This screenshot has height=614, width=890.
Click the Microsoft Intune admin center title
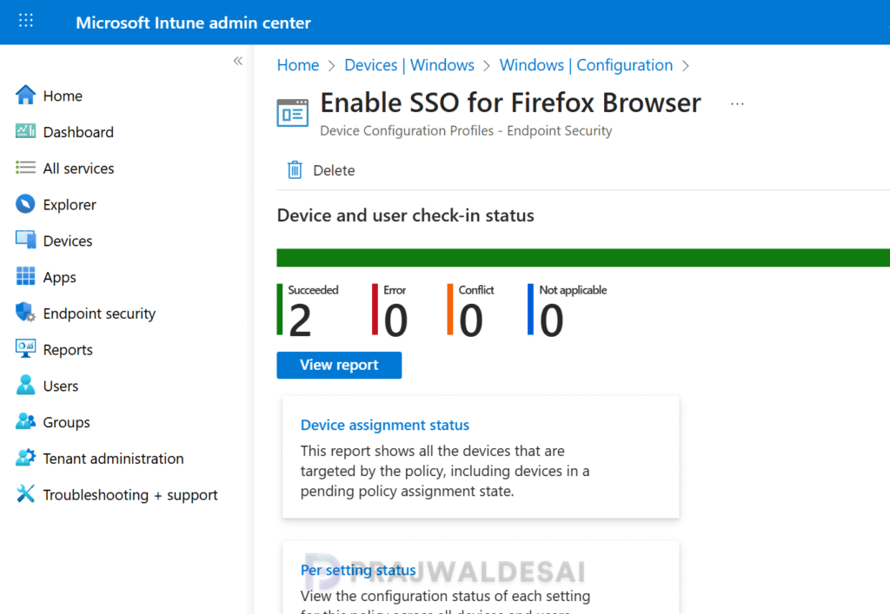194,23
